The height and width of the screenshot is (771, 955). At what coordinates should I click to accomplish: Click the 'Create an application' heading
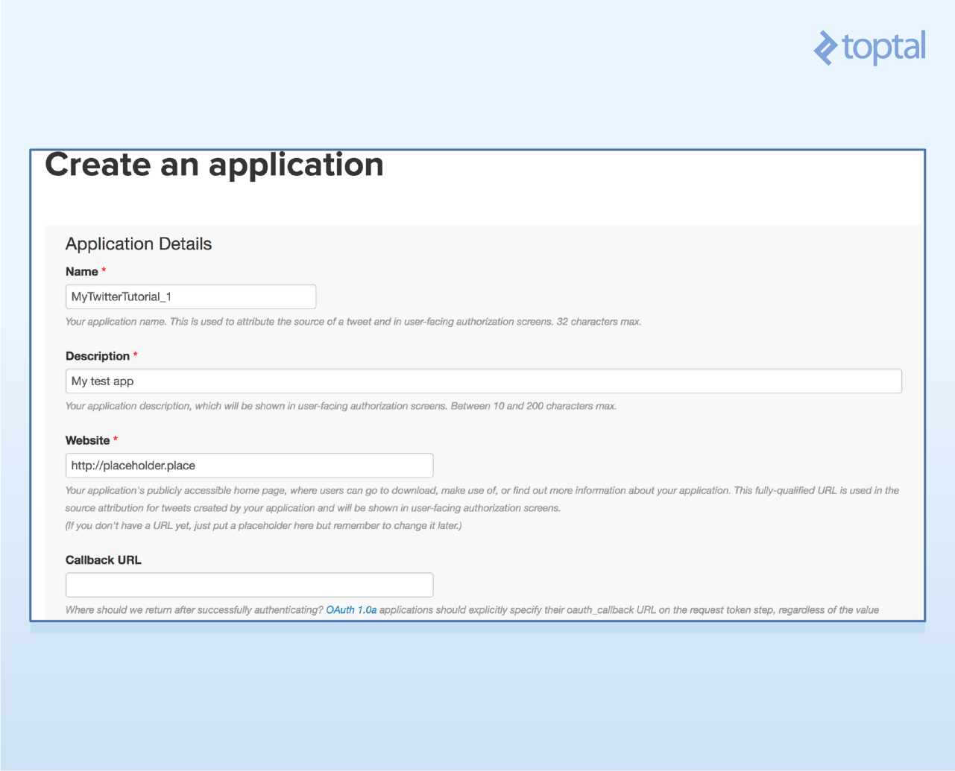pos(215,165)
